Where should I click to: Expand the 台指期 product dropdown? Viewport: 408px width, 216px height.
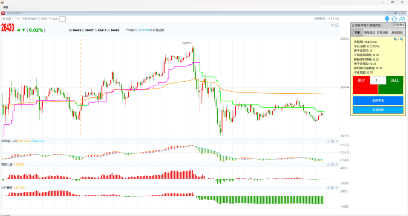pyautogui.click(x=11, y=19)
